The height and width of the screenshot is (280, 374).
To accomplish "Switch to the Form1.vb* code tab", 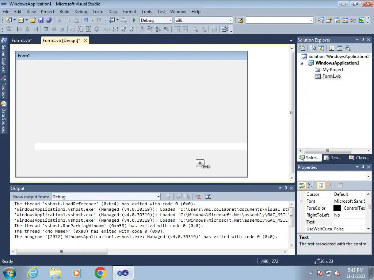I will click(x=22, y=40).
